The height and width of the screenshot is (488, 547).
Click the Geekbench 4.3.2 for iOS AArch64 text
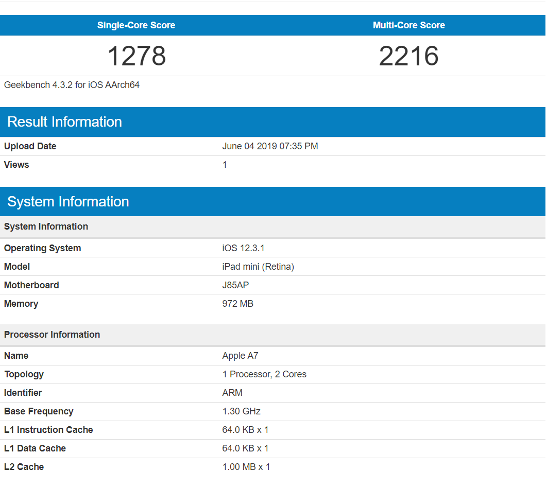(x=72, y=85)
